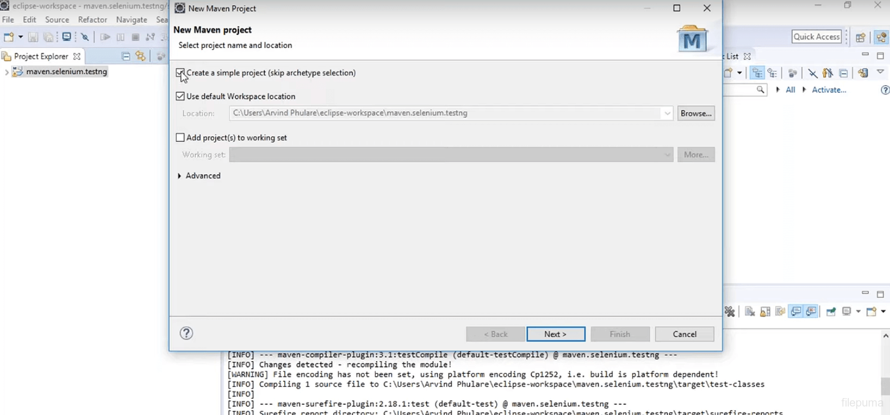890x415 pixels.
Task: Click the Pin Console icon
Action: [x=831, y=312]
